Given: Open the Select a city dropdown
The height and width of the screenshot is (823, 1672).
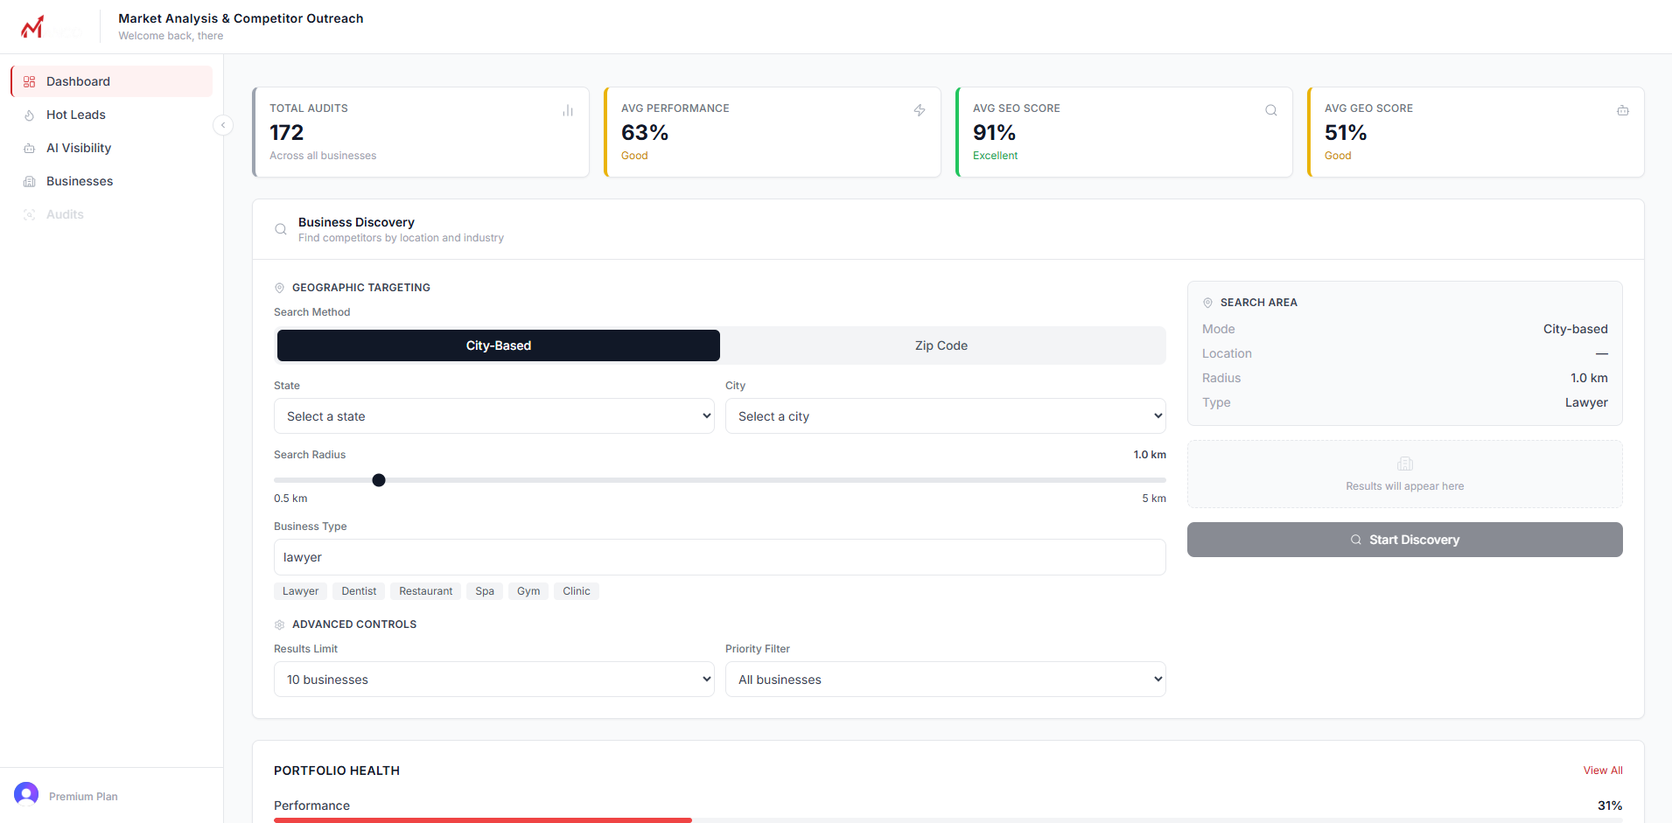Looking at the screenshot, I should coord(945,416).
